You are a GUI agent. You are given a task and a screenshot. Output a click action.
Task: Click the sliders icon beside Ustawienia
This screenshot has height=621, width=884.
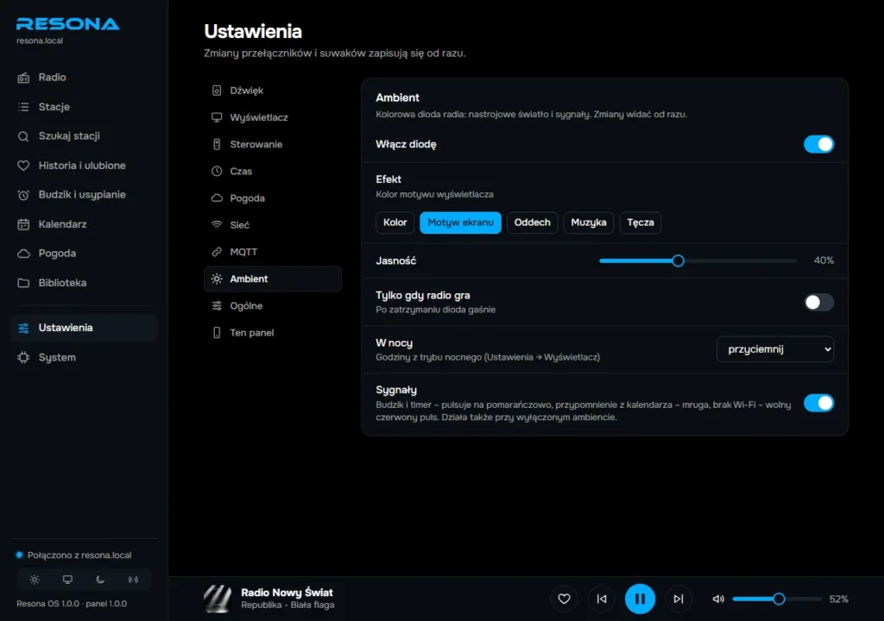[23, 328]
